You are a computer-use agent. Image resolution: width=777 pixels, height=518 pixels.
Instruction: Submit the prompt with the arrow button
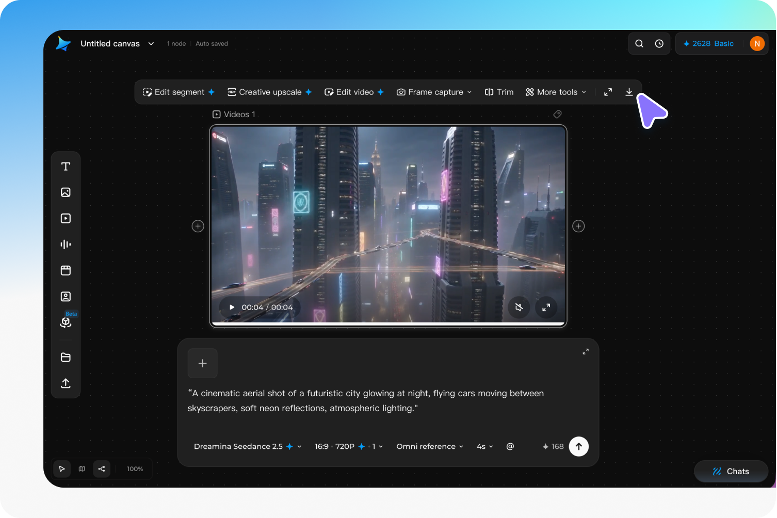(x=579, y=446)
